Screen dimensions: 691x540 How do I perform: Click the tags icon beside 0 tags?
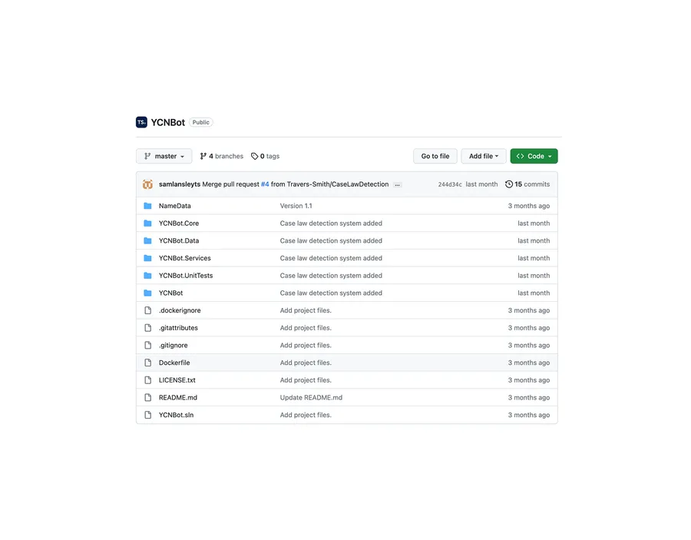tap(254, 156)
